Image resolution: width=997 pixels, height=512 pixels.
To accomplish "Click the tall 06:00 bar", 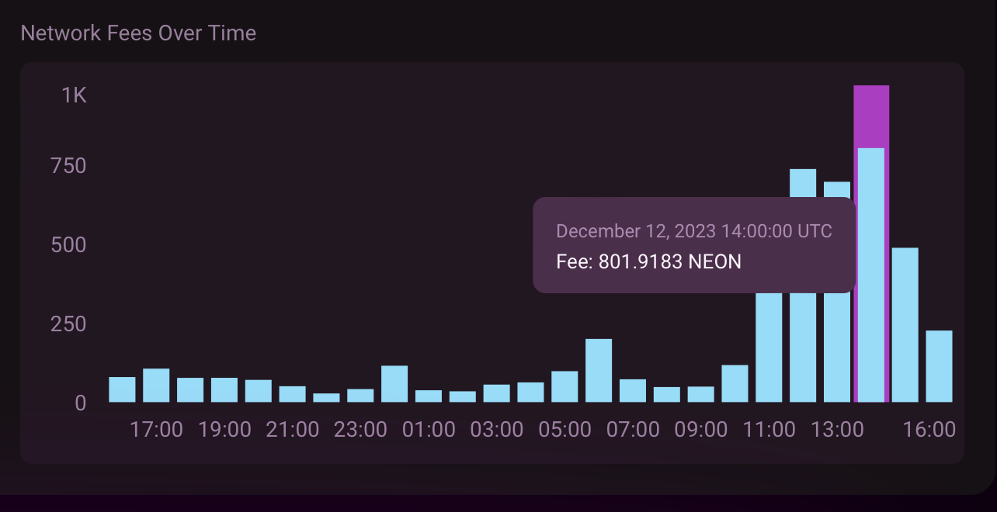I will pyautogui.click(x=599, y=371).
